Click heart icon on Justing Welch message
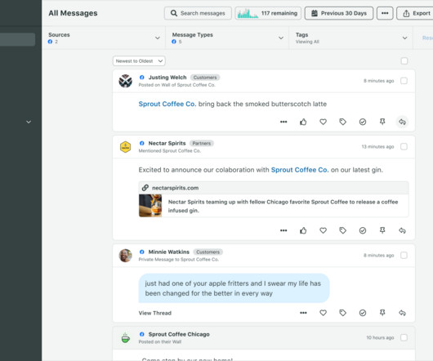 (x=323, y=122)
